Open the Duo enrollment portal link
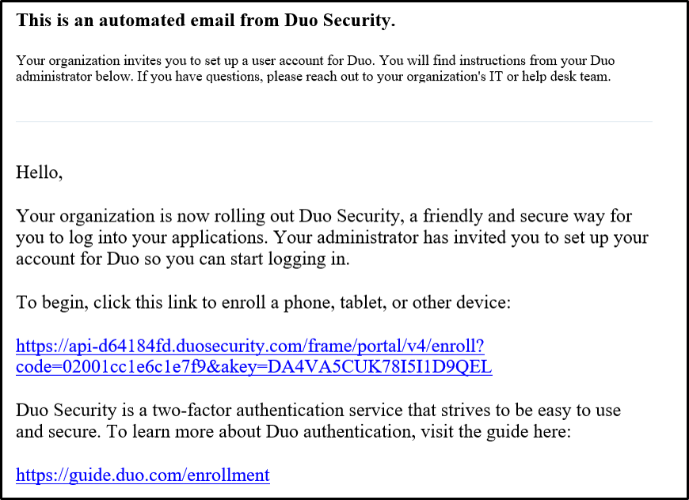 249,346
